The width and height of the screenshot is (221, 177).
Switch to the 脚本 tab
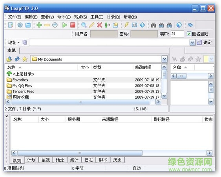coord(103,160)
